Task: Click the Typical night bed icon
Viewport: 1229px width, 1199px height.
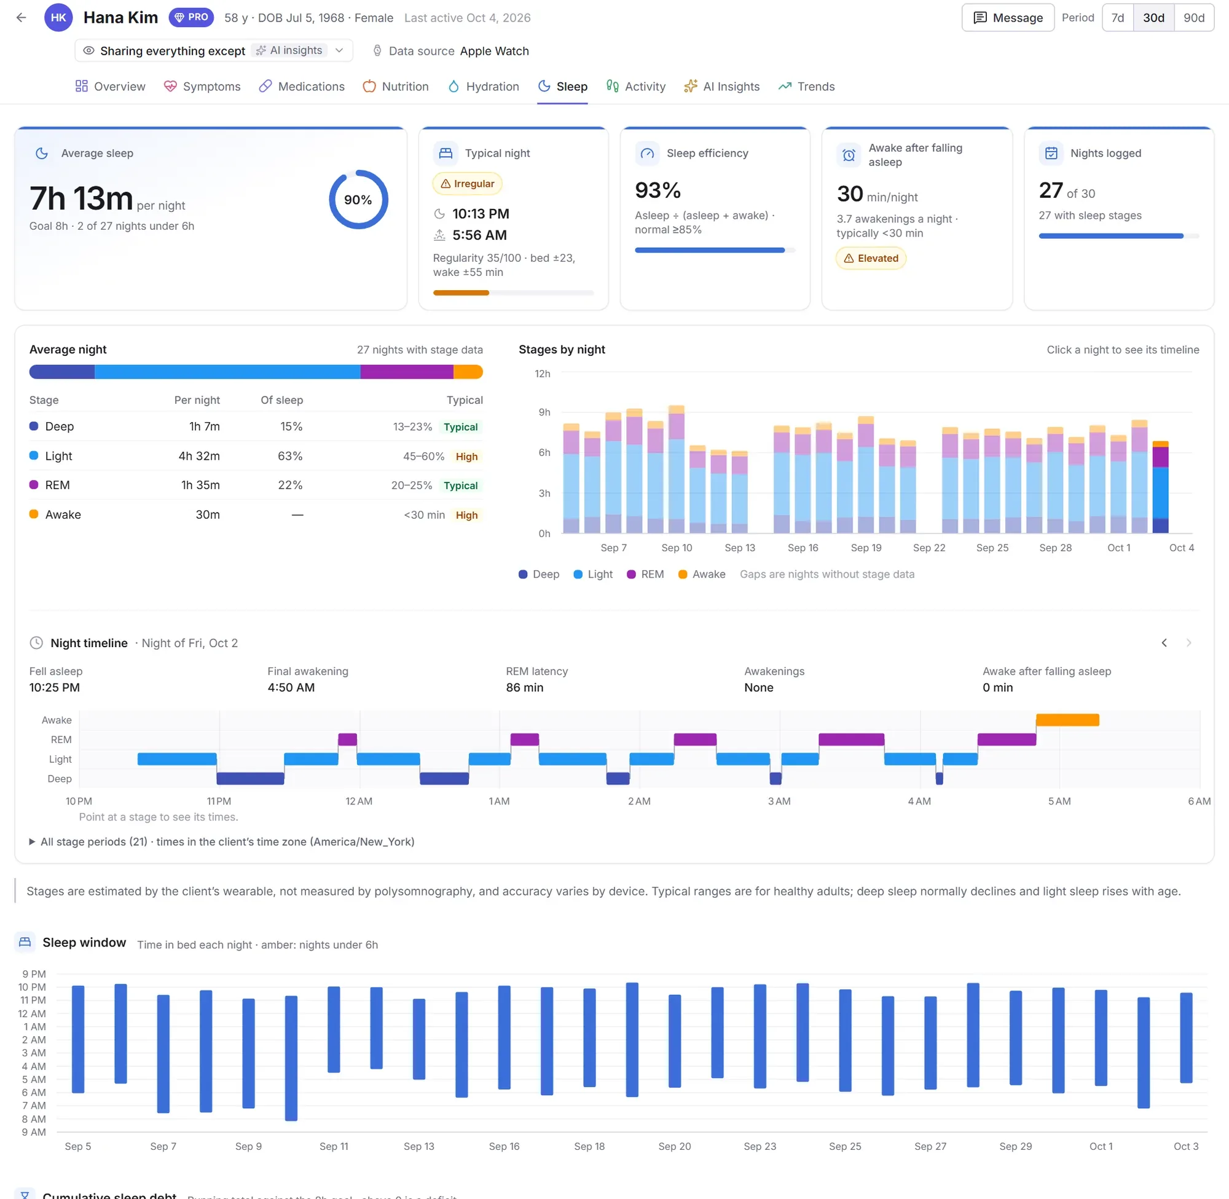Action: click(x=446, y=153)
